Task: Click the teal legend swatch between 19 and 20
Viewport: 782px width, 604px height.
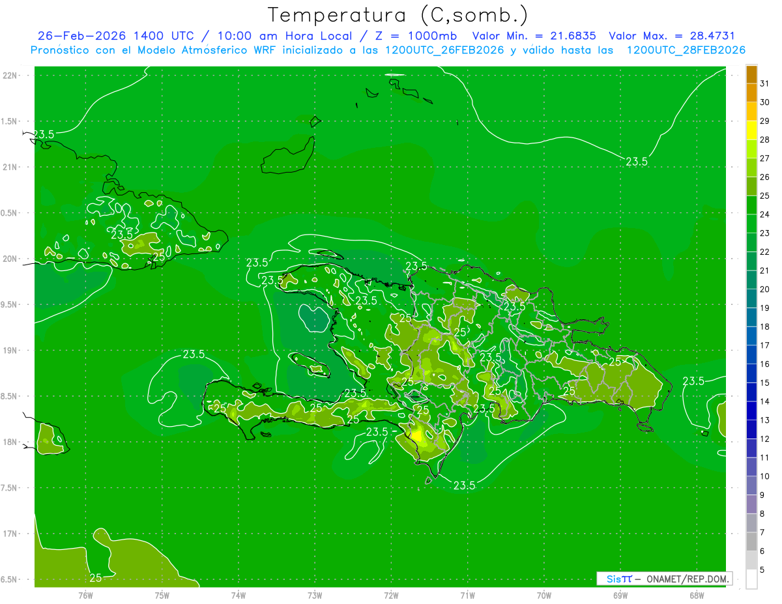Action: click(751, 298)
